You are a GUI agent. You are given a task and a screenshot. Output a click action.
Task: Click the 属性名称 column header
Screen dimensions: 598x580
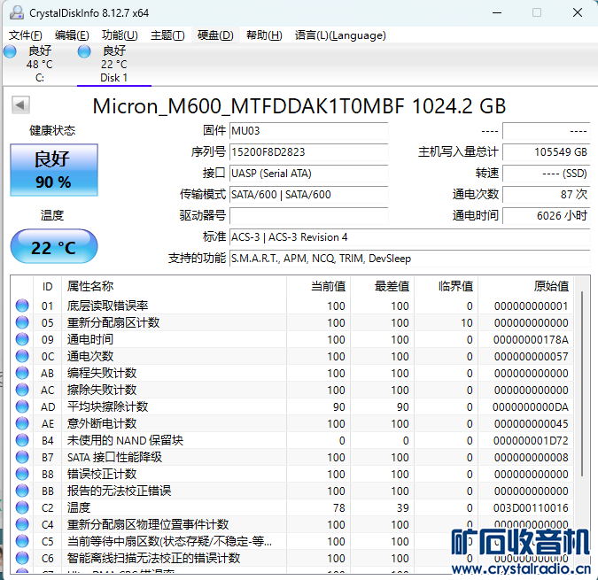174,286
